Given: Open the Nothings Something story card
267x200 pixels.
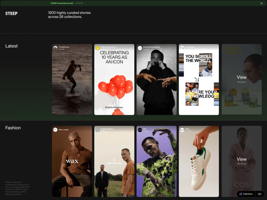Looking at the screenshot, I should [156, 79].
